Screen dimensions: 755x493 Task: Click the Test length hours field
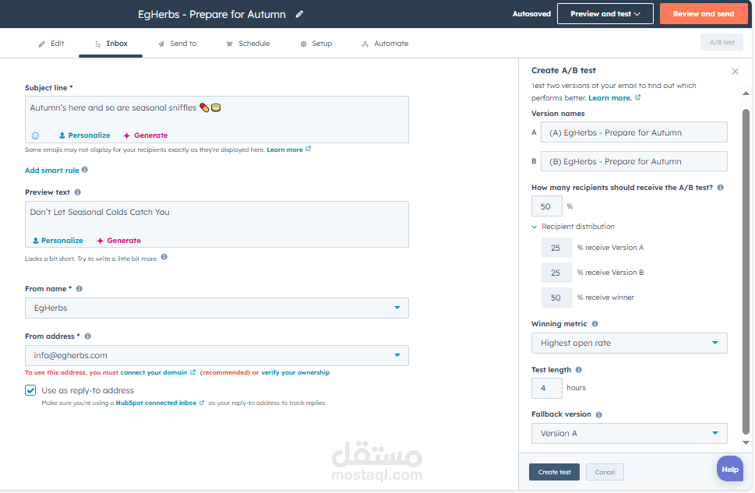[546, 388]
